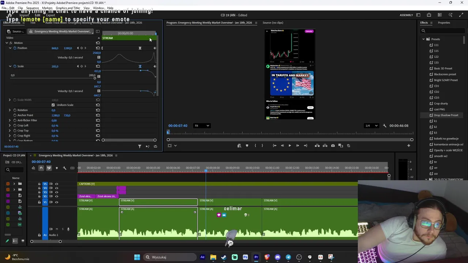
Task: Click the green pencil write toggle in Project panel
Action: [7, 241]
